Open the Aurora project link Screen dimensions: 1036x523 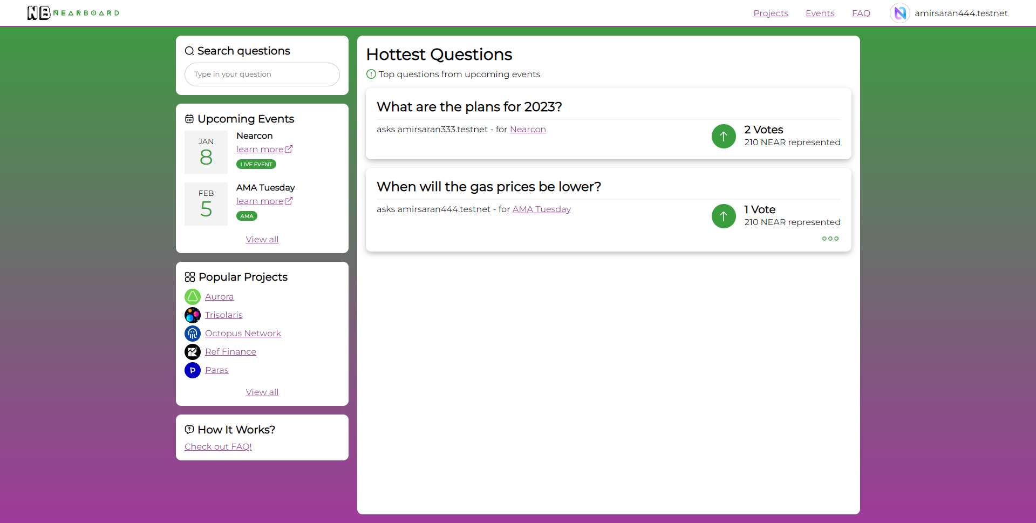pos(219,296)
